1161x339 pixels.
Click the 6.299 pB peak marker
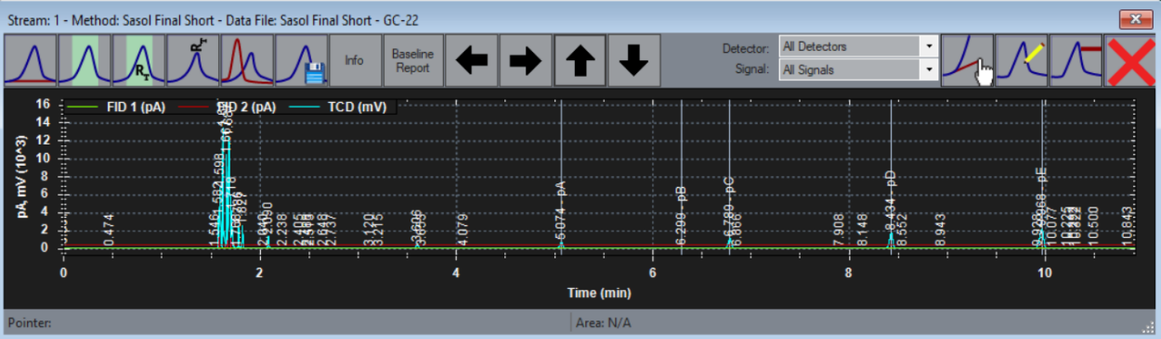click(x=682, y=215)
